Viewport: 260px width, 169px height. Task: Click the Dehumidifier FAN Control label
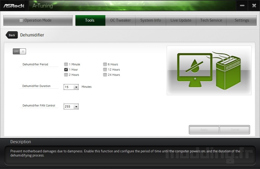point(39,105)
